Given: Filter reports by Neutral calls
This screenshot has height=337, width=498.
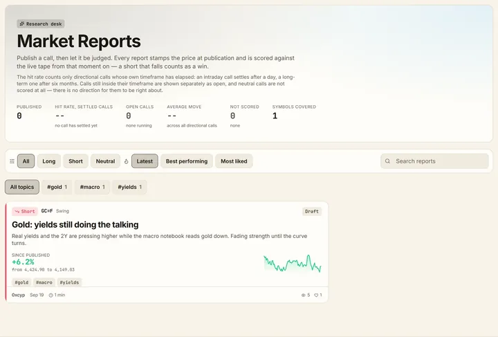Looking at the screenshot, I should (105, 161).
